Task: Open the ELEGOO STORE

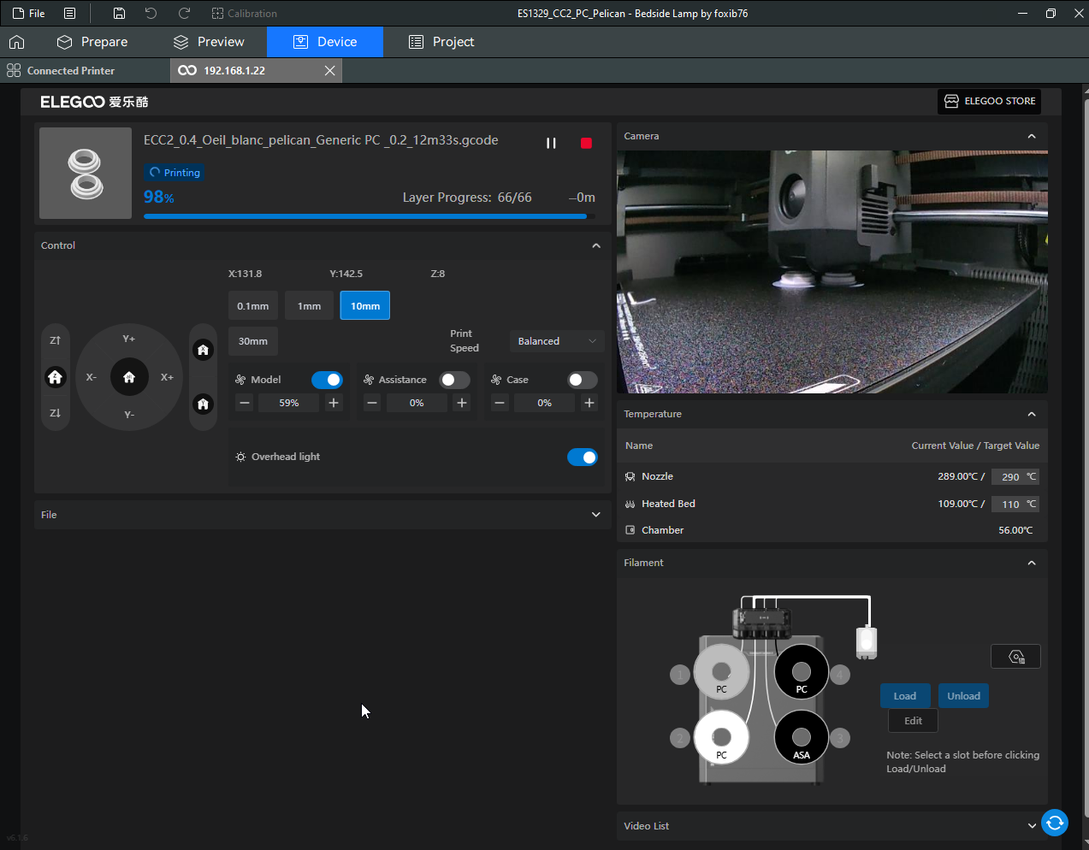Action: (989, 101)
